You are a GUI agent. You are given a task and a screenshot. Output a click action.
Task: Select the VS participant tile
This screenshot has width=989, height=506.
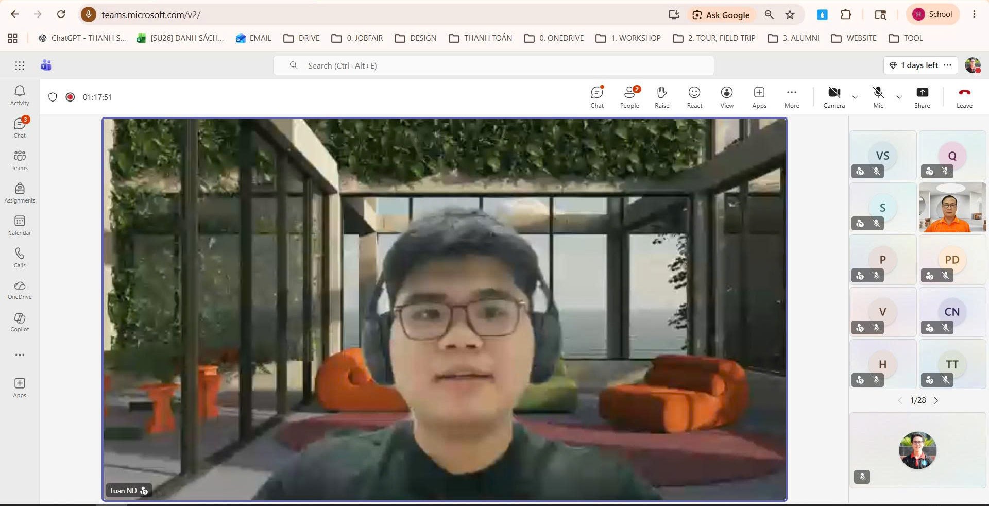(883, 155)
